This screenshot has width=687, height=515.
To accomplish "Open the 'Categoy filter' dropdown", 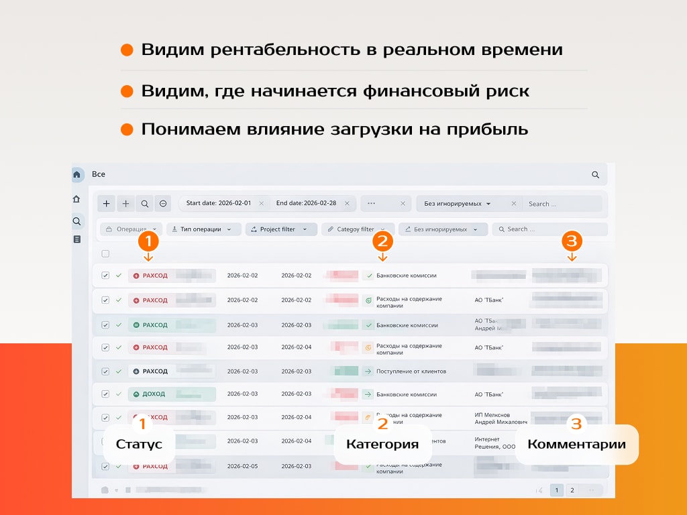I will 358,229.
